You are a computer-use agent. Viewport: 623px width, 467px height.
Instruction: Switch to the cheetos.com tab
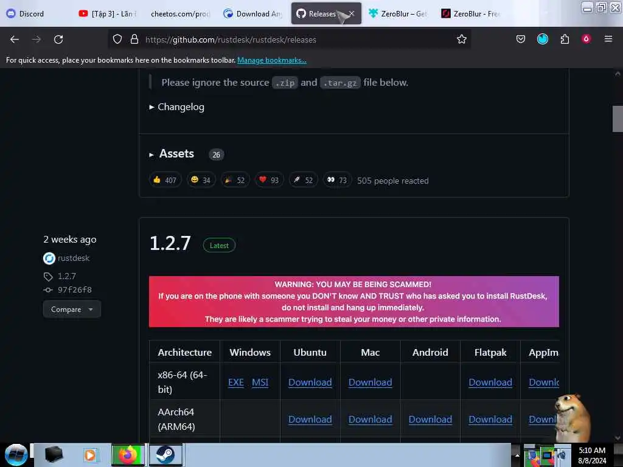179,14
